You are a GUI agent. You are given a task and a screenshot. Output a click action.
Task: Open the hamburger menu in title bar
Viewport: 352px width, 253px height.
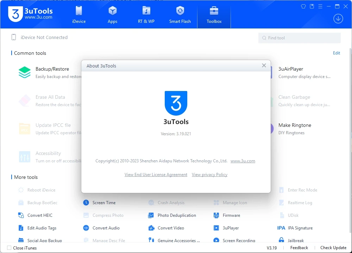320,6
